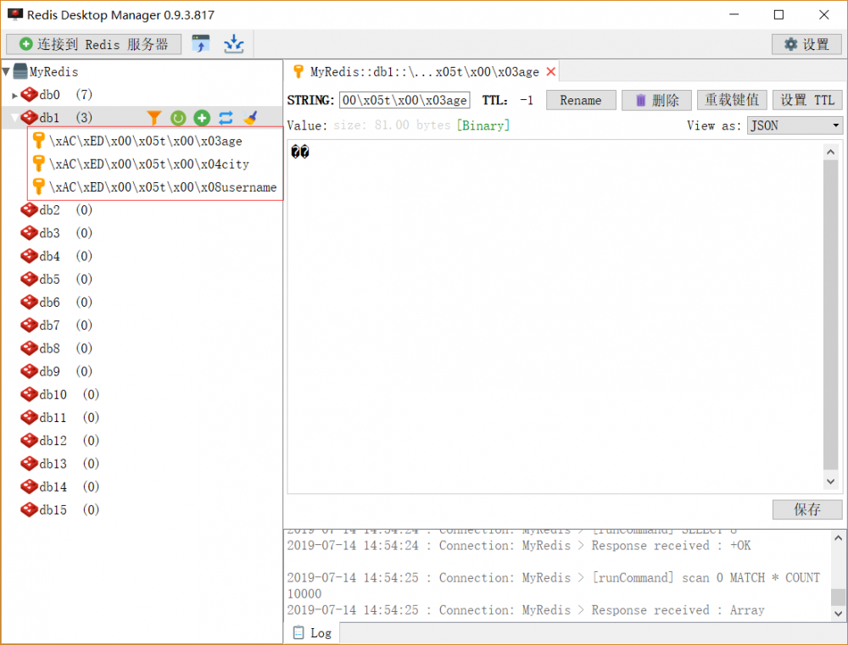Click the 保存 save button
The image size is (848, 645).
(x=806, y=509)
